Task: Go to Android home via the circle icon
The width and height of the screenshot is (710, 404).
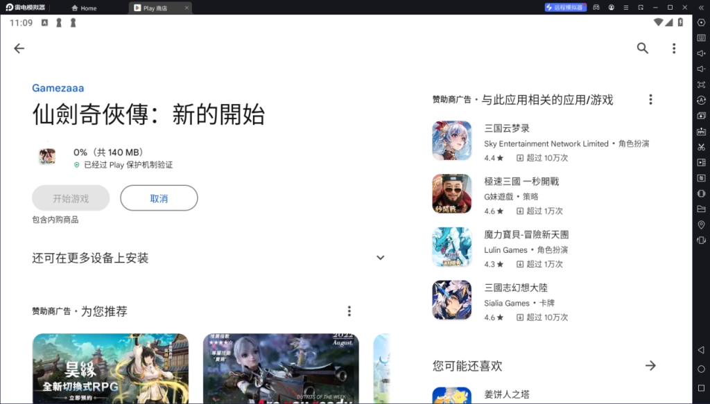Action: pyautogui.click(x=702, y=369)
